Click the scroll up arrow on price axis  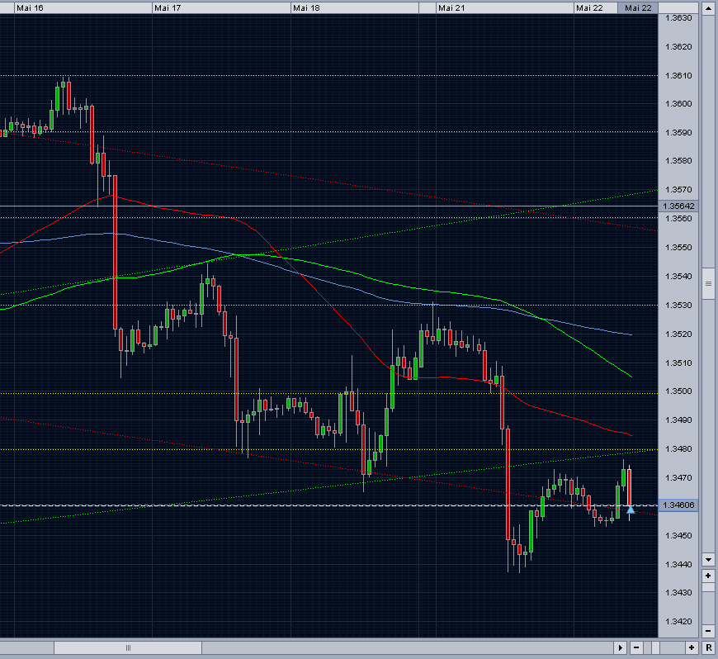(x=708, y=10)
